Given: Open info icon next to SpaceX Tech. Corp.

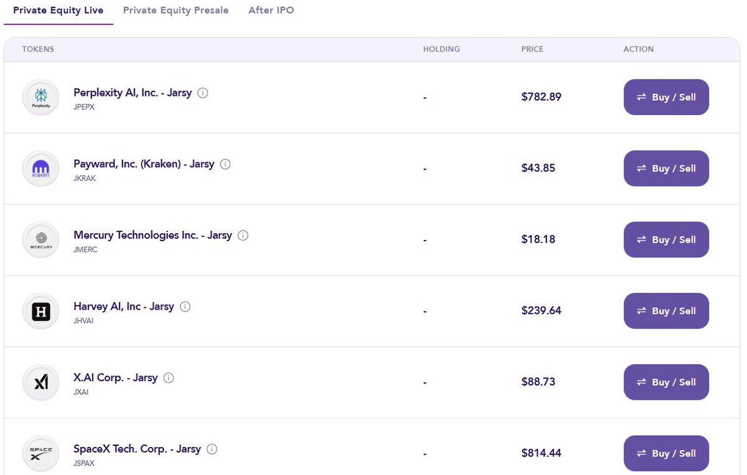Looking at the screenshot, I should (212, 449).
